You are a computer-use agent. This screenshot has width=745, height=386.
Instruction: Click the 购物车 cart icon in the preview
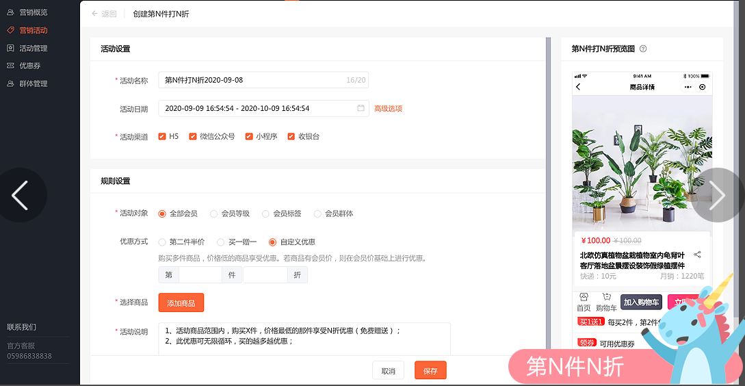(x=606, y=297)
